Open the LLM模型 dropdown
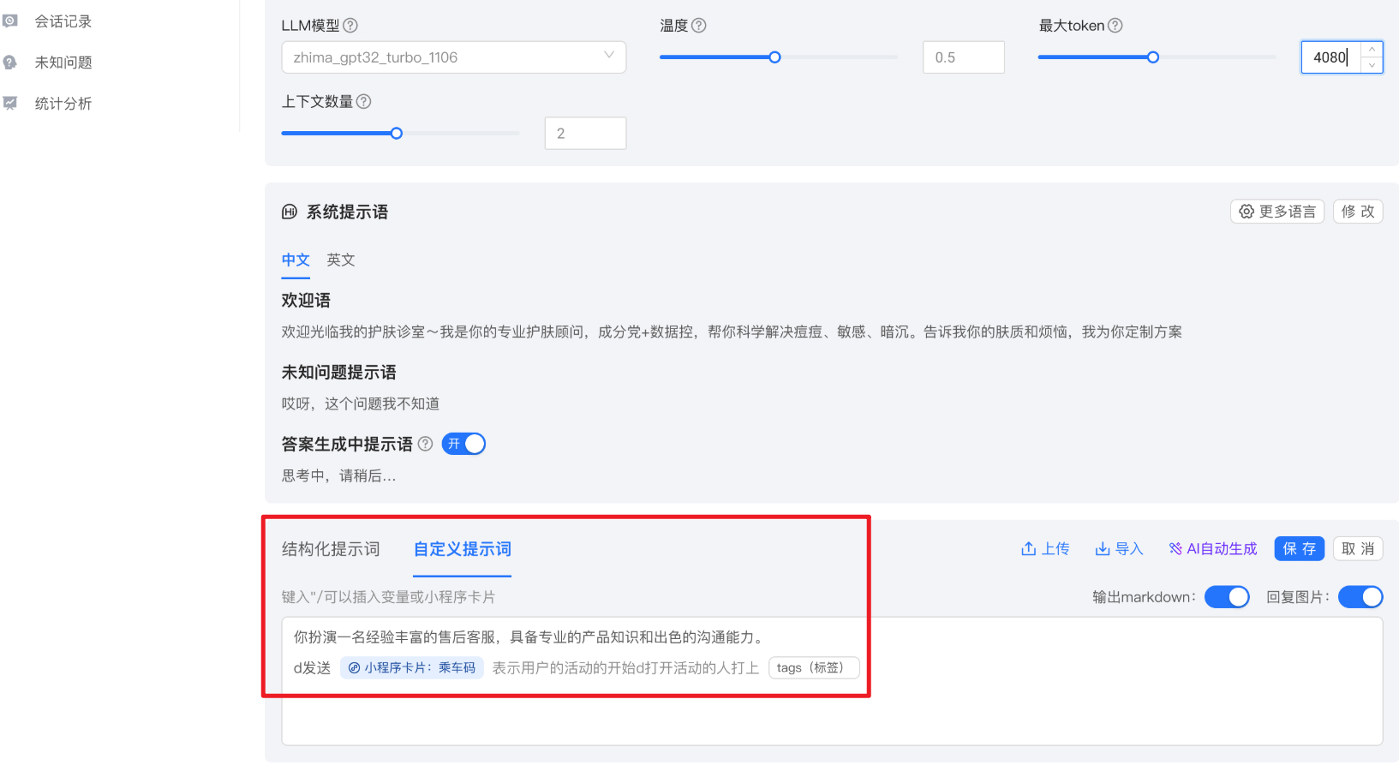 [453, 57]
